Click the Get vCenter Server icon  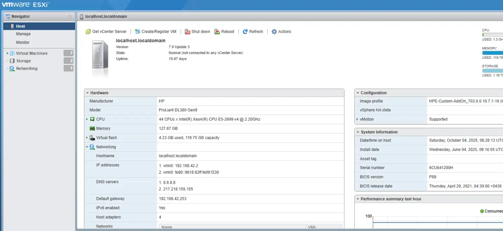coord(88,32)
